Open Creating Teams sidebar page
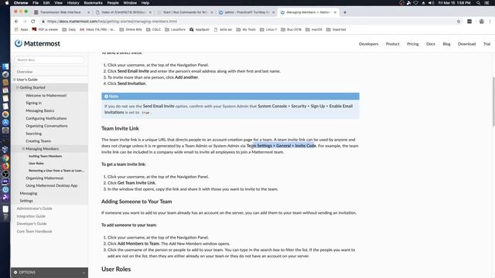 click(38, 141)
